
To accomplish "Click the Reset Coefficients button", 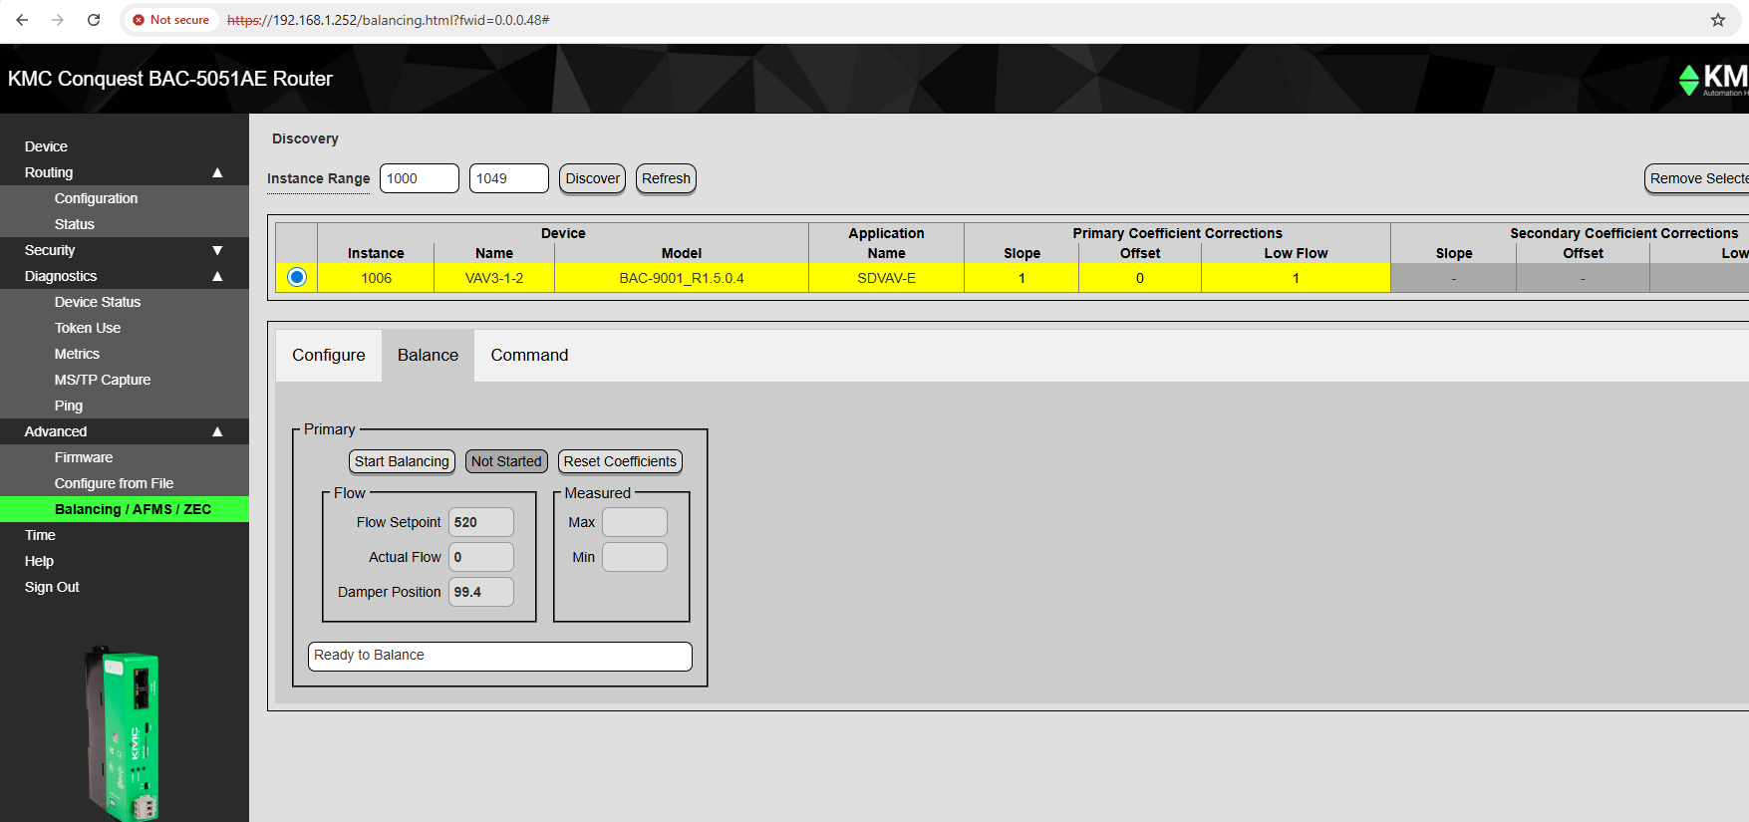I will (620, 461).
